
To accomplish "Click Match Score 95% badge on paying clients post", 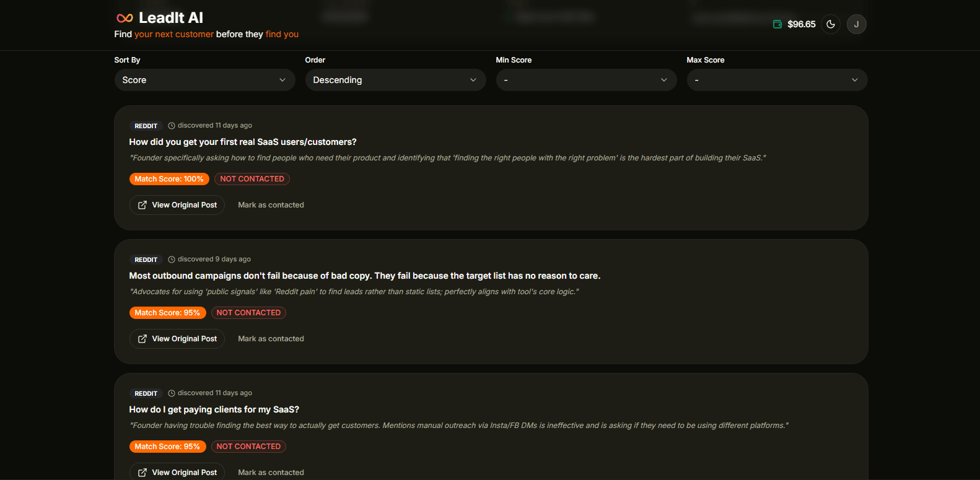I will 167,447.
